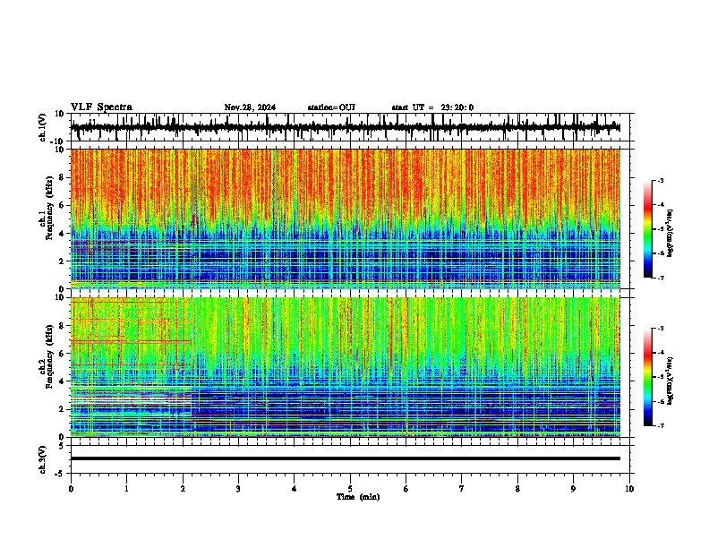Click the time axis tick label "9"
The width and height of the screenshot is (709, 548).
[573, 489]
